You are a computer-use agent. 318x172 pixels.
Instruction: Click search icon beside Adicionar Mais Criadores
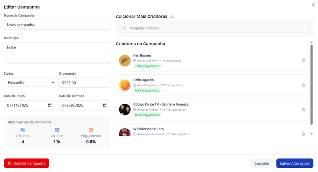pos(171,17)
